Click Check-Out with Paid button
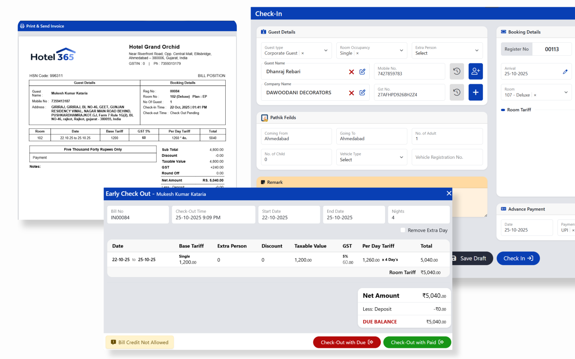The height and width of the screenshot is (359, 575). (417, 342)
